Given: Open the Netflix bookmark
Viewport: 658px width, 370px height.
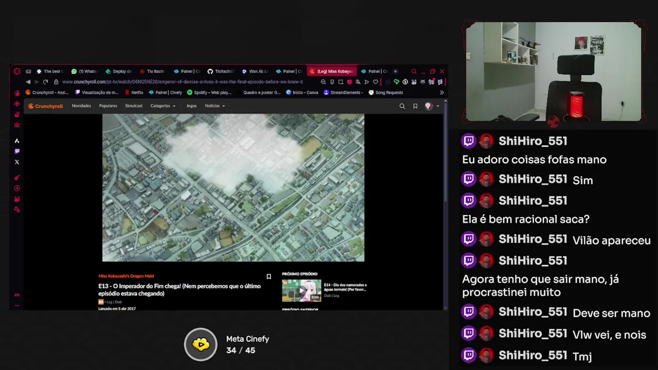Looking at the screenshot, I should [x=134, y=92].
